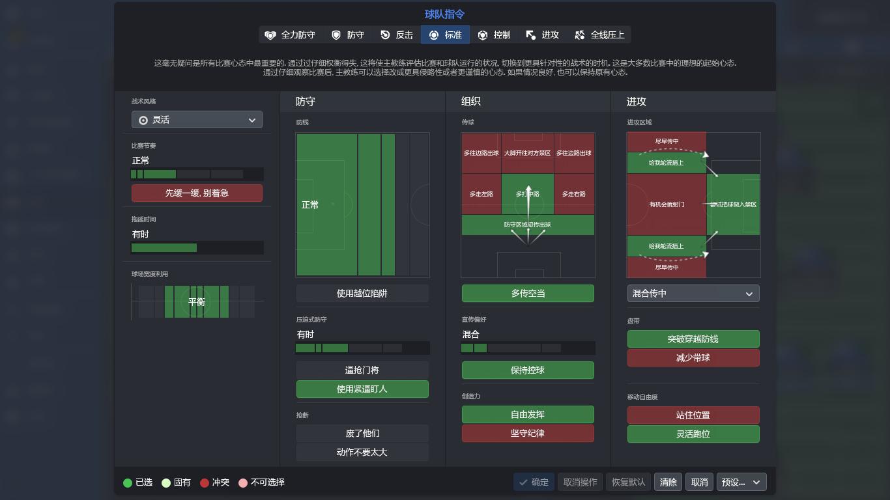The width and height of the screenshot is (890, 500).
Task: Expand the 预设 presets dropdown
Action: 741,482
